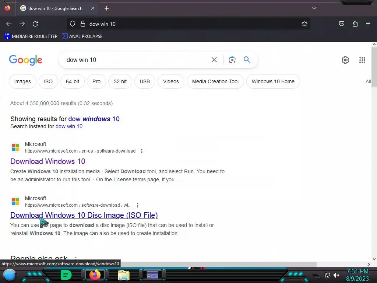Open the Extensions puzzle icon
This screenshot has width=377, height=283.
(355, 24)
